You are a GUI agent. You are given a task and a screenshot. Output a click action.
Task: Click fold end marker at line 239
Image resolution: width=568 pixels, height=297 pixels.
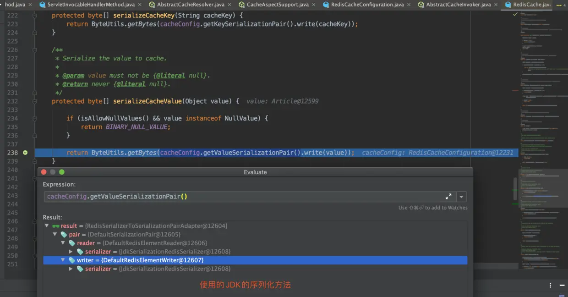[x=35, y=161]
